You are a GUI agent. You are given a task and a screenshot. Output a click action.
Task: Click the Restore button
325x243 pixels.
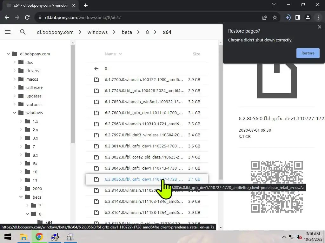pos(308,53)
